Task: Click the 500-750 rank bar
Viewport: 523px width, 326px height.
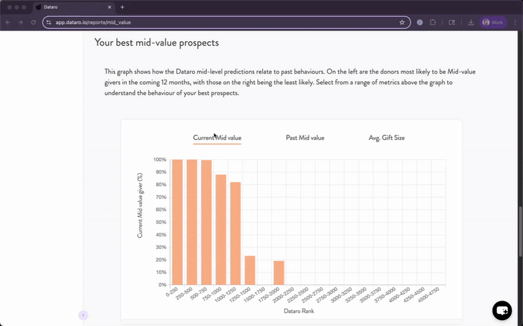Action: click(x=207, y=222)
